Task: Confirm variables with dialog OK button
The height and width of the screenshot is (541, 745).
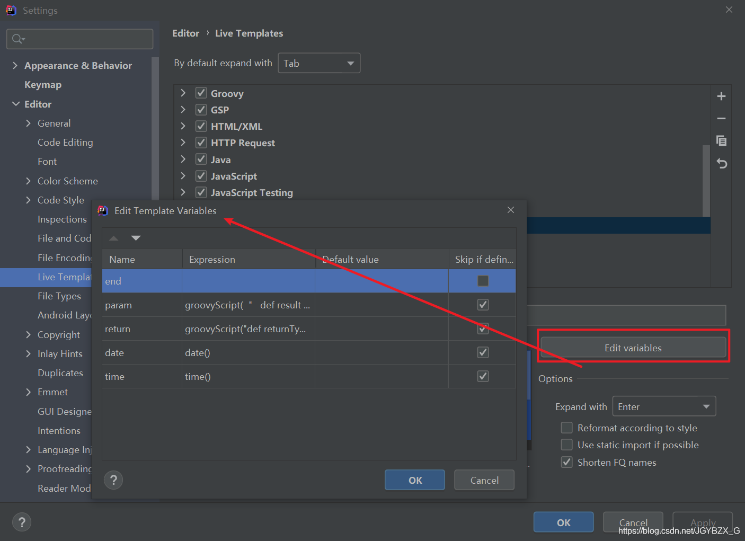Action: coord(415,480)
